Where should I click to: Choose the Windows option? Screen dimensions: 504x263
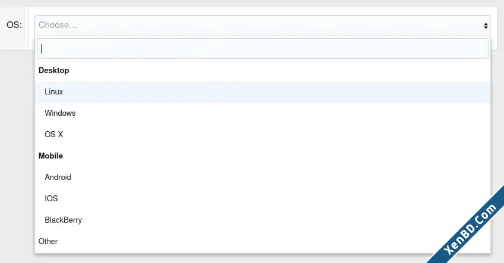(x=262, y=113)
